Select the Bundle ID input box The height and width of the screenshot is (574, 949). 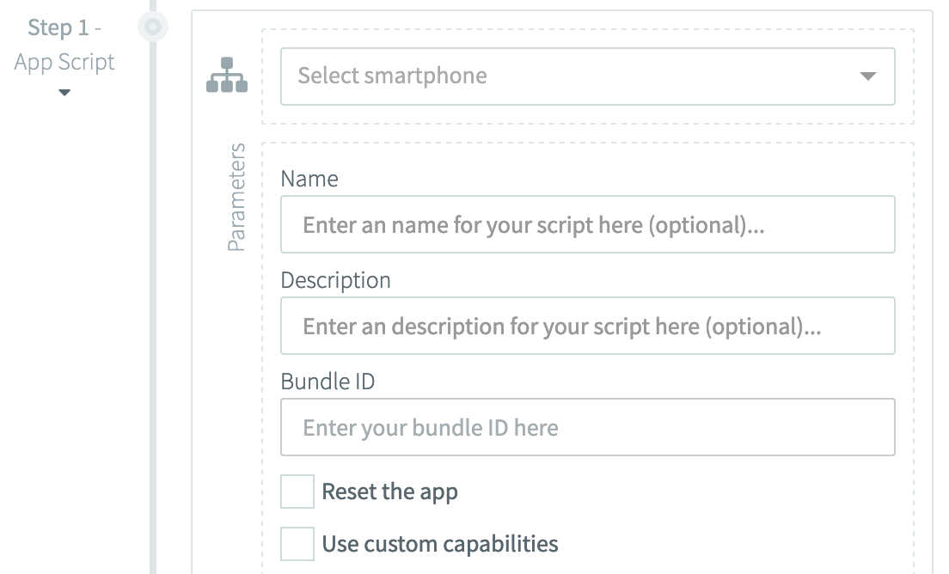click(587, 428)
